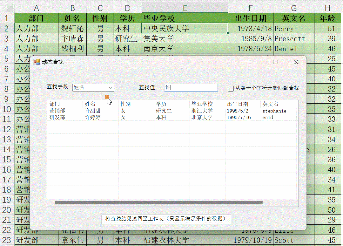
Task: Select column B header in the worksheet
Action: (x=72, y=8)
